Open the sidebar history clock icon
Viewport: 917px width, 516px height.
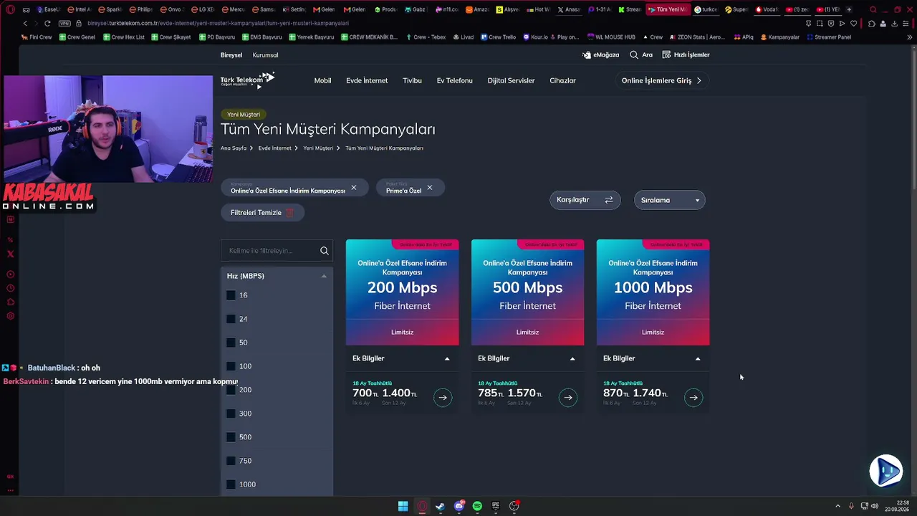point(10,288)
